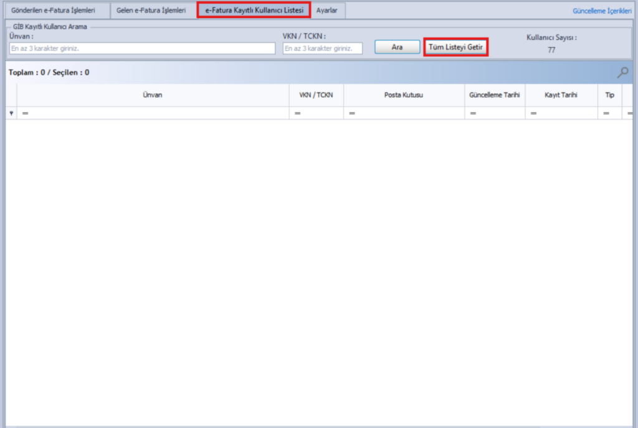638x428 pixels.
Task: Open the Ayarlar tab
Action: pyautogui.click(x=326, y=11)
